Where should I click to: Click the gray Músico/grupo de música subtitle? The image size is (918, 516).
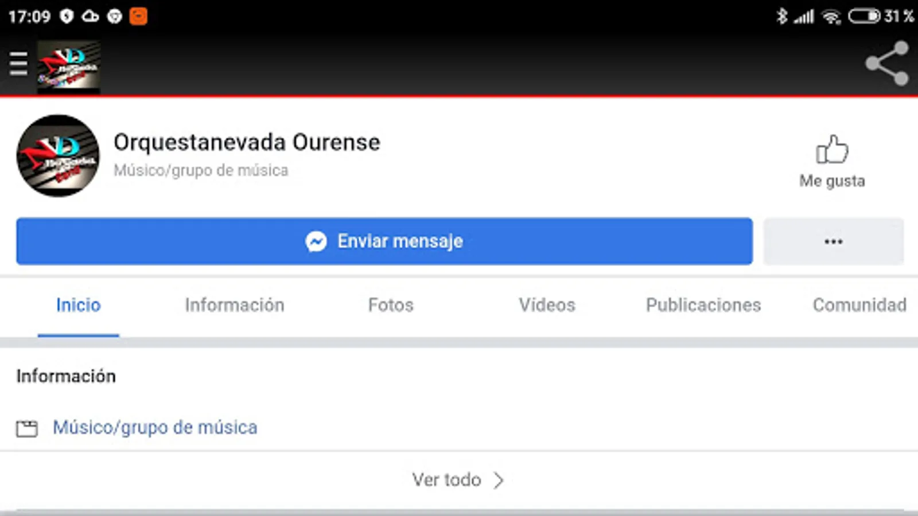coord(201,170)
